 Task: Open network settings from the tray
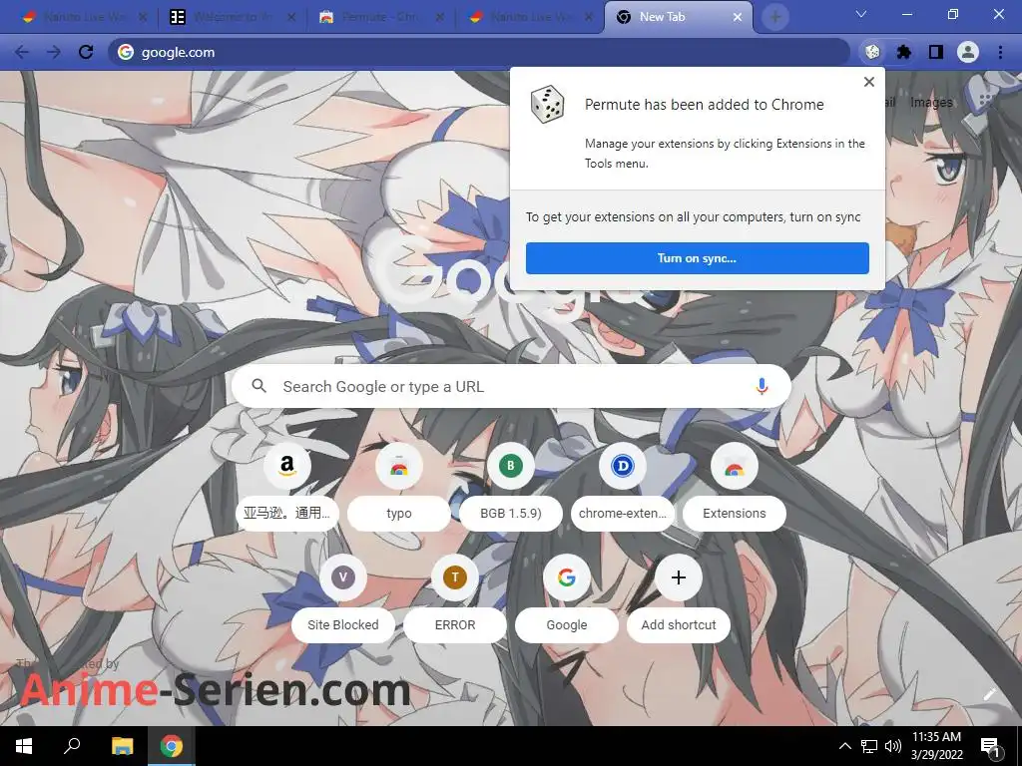tap(869, 746)
